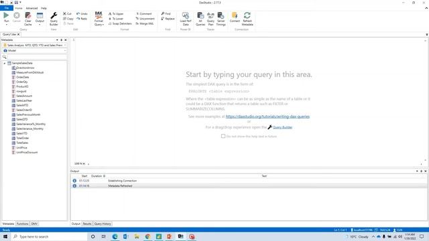
Task: Toggle the Server Timings trace
Action: coord(221,19)
